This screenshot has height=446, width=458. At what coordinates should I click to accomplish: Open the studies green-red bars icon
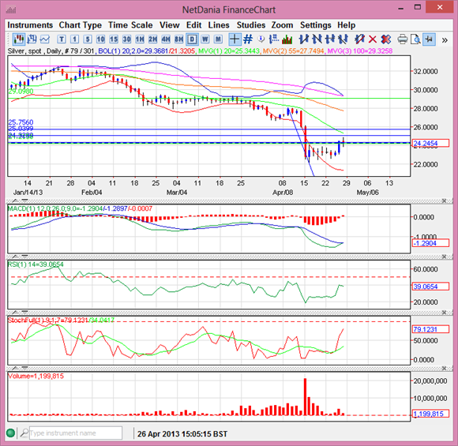click(287, 39)
